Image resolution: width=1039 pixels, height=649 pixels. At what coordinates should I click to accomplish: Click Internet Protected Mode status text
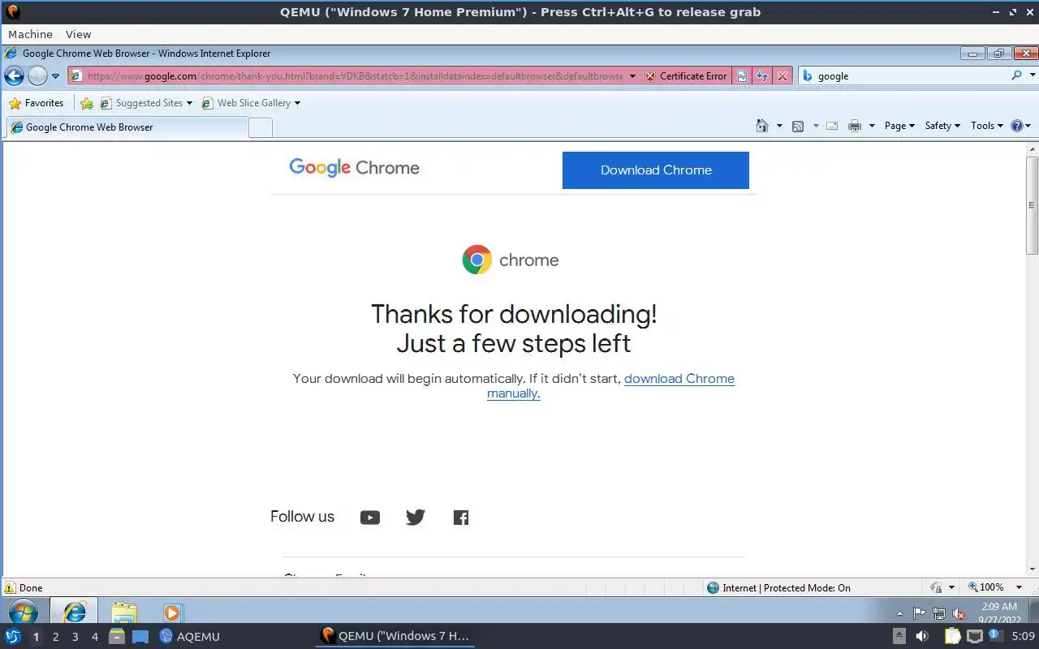point(787,588)
